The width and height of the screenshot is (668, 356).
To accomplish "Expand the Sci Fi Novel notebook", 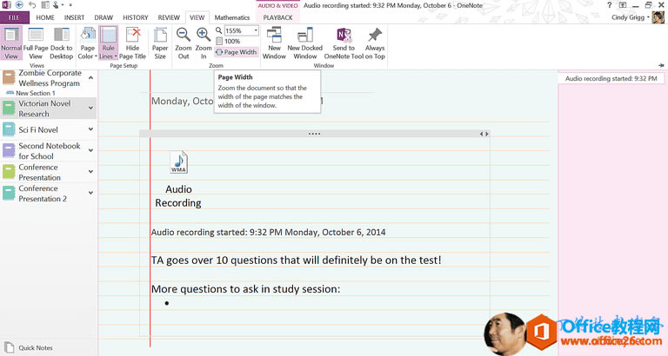I will click(x=90, y=129).
